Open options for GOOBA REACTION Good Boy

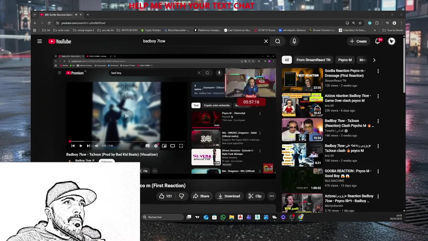pyautogui.click(x=378, y=171)
